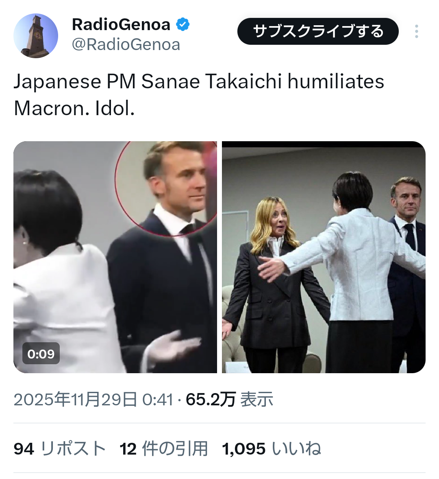
Task: View the 94 リポスト list
Action: tap(59, 449)
